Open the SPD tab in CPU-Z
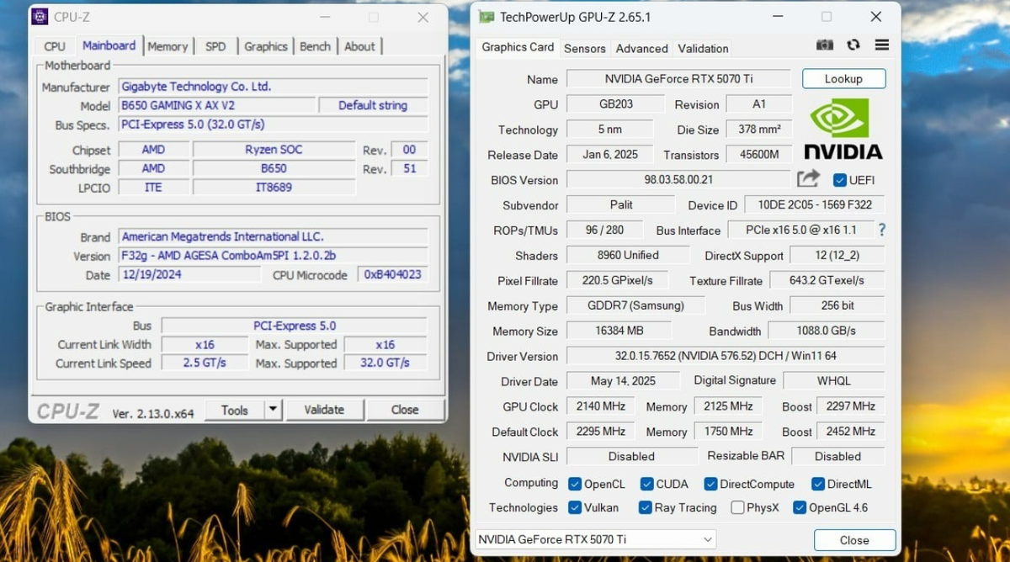The width and height of the screenshot is (1010, 562). click(x=215, y=46)
